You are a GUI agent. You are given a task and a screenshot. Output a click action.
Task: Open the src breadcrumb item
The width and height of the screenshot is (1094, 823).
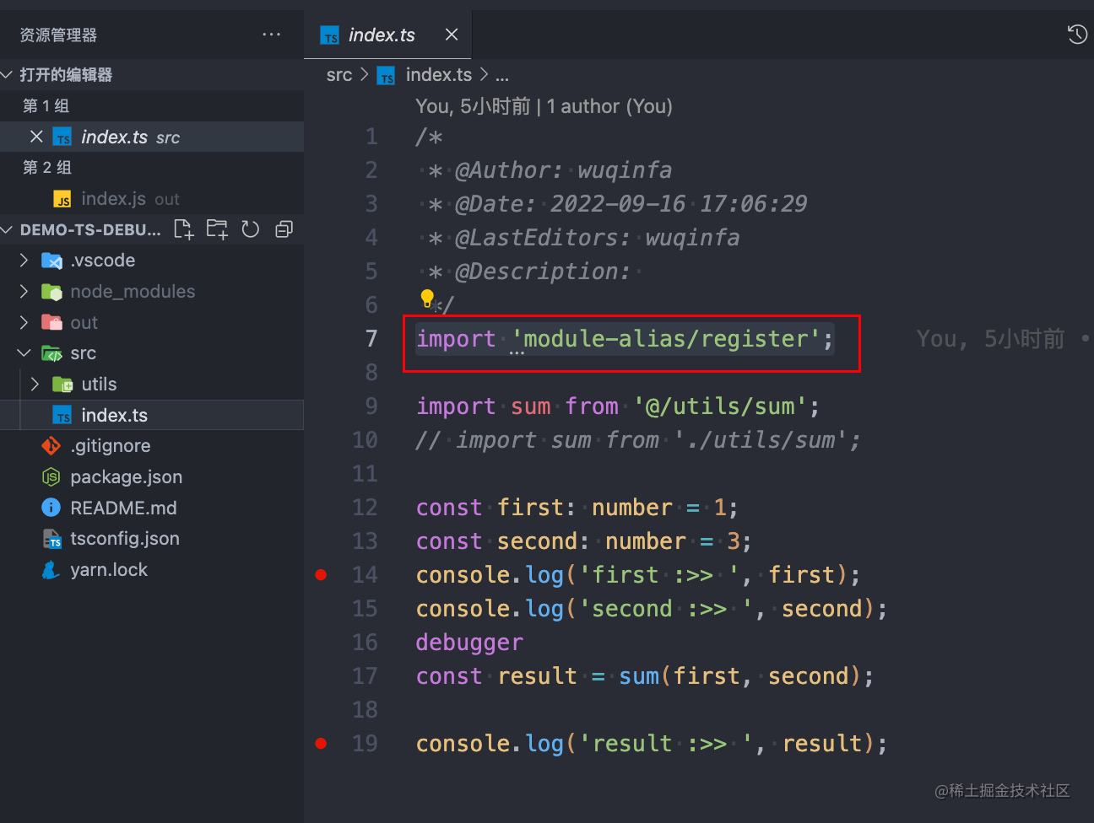point(338,75)
